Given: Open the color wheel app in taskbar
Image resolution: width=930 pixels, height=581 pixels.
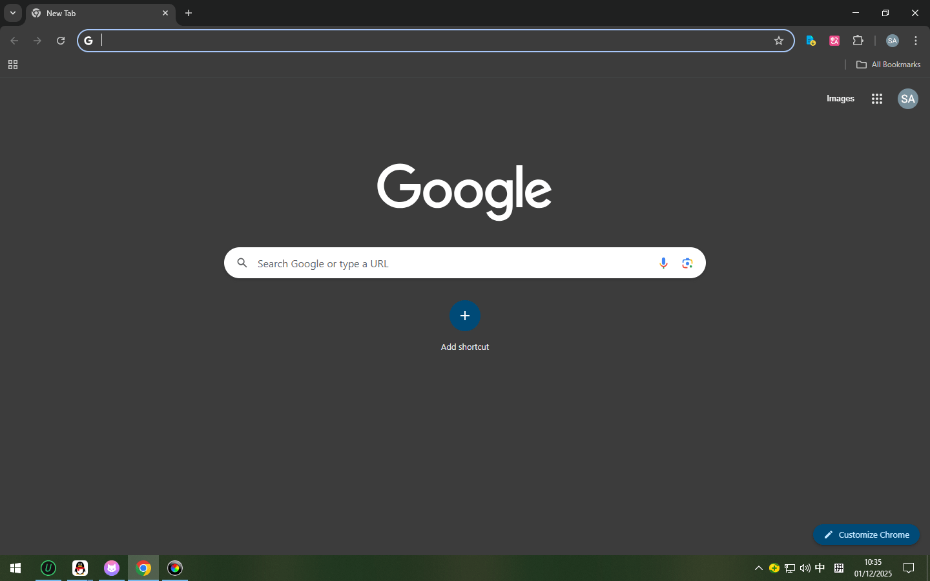Looking at the screenshot, I should coord(175,568).
